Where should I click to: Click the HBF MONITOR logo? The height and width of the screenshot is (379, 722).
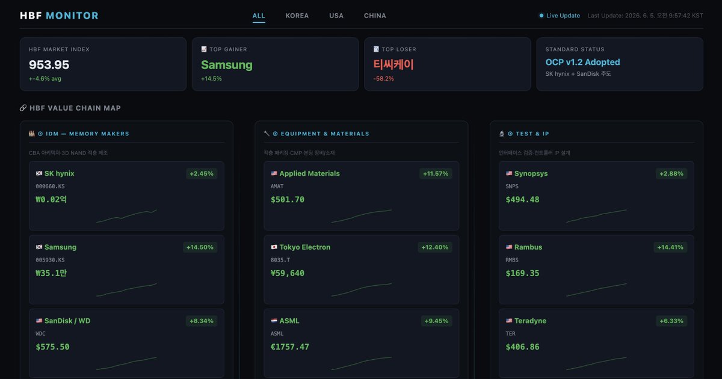tap(59, 16)
